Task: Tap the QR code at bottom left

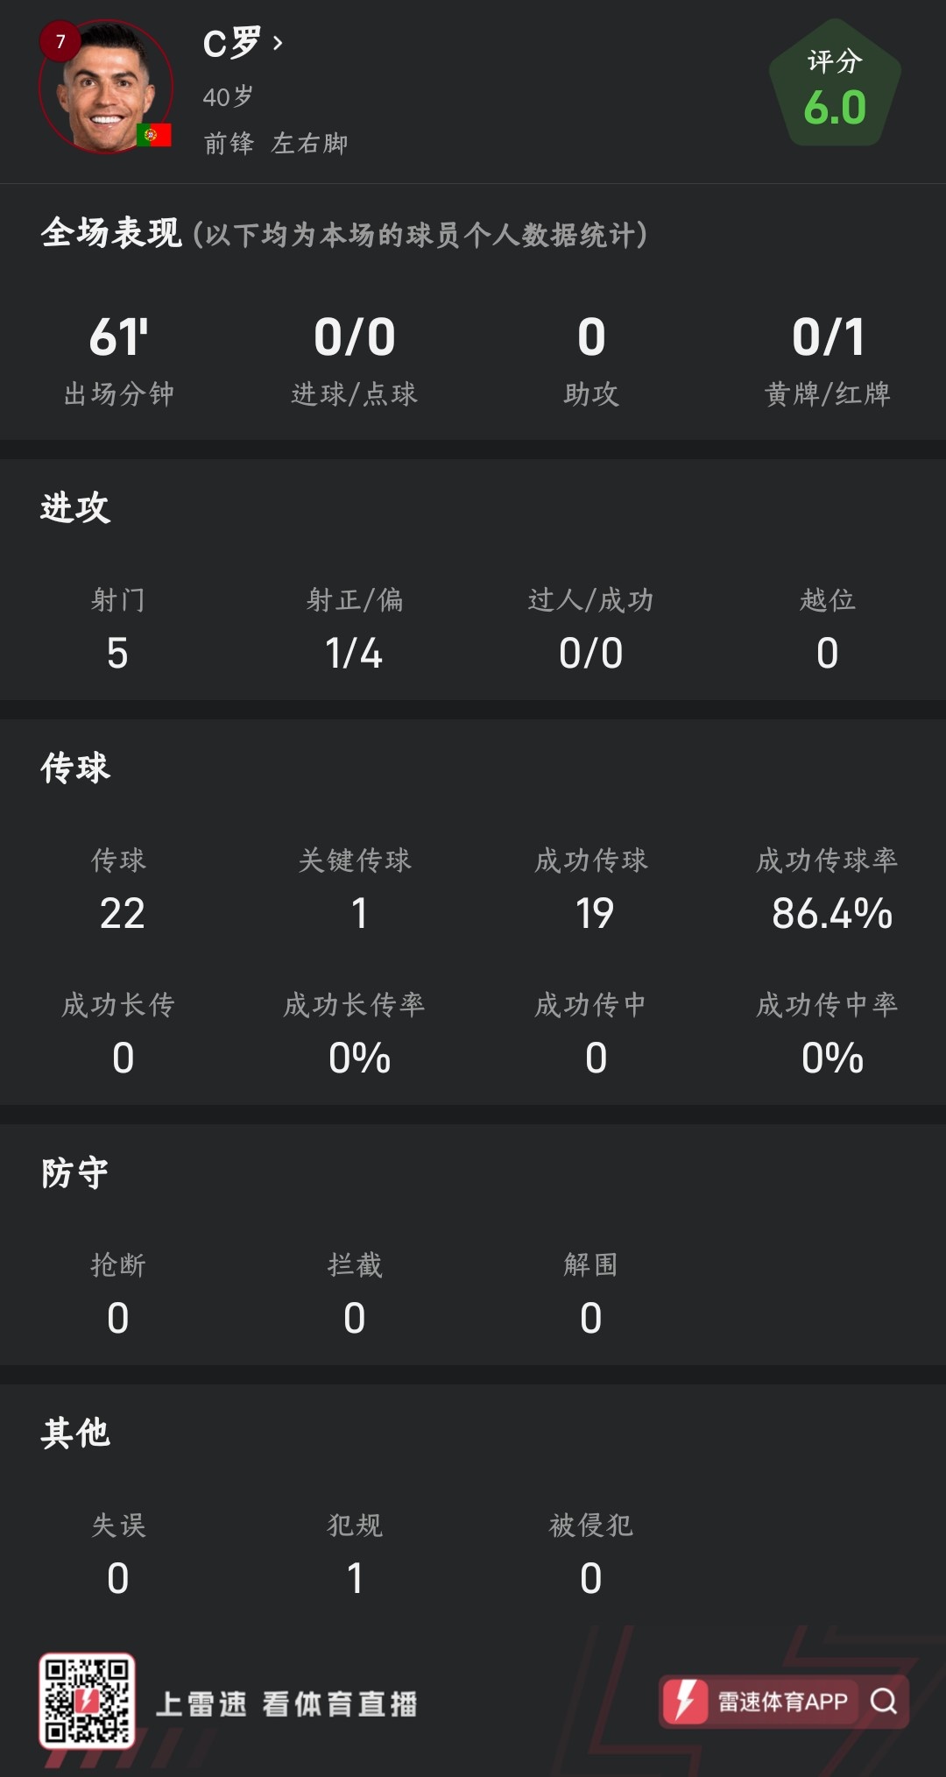Action: [x=87, y=1701]
